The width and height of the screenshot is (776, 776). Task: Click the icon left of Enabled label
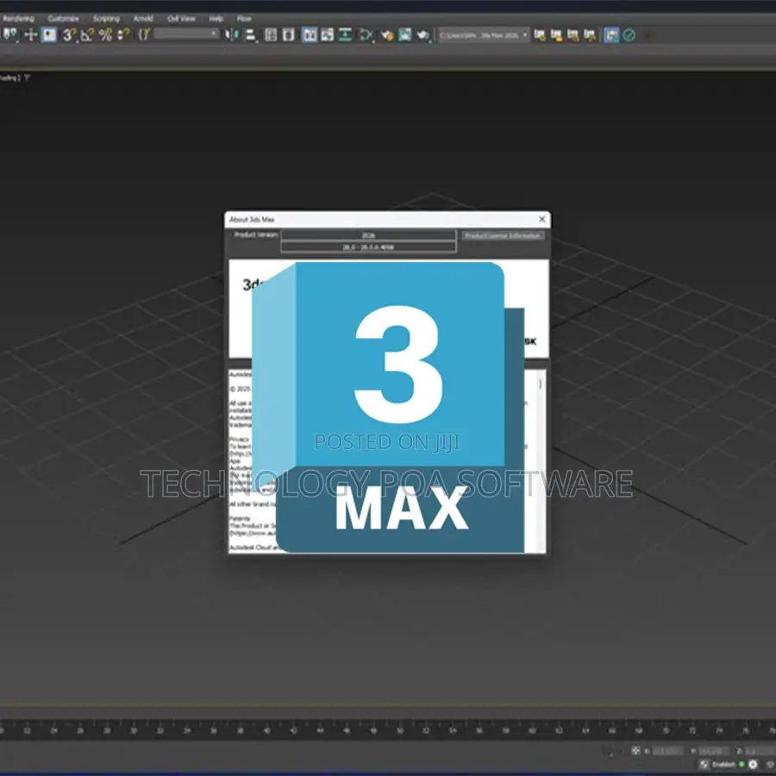point(704,765)
